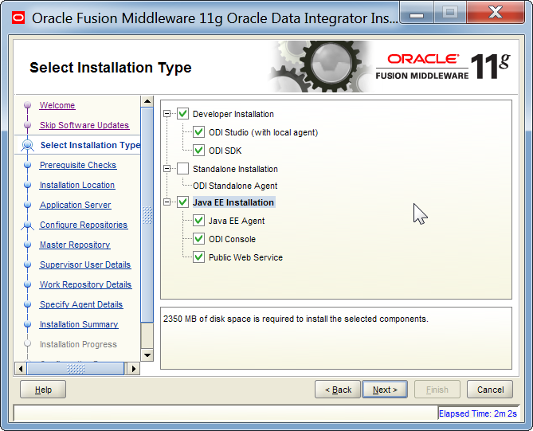Screen dimensions: 533x431
Task: Click the Back button
Action: (x=338, y=390)
